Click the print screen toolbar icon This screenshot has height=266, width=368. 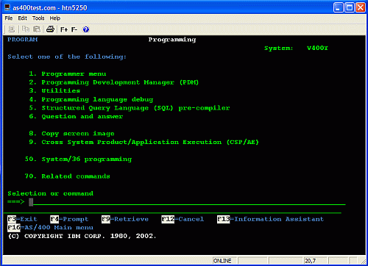coord(50,29)
